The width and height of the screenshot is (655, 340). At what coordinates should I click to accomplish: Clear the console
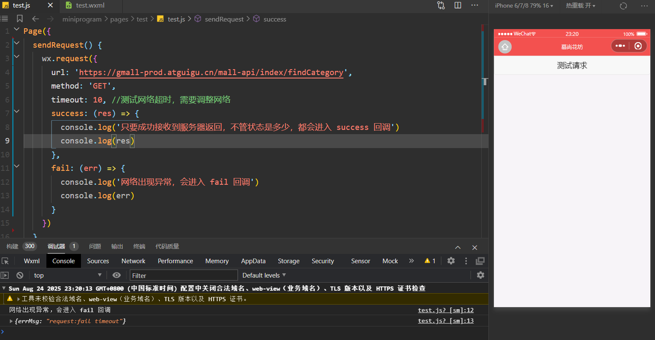20,275
